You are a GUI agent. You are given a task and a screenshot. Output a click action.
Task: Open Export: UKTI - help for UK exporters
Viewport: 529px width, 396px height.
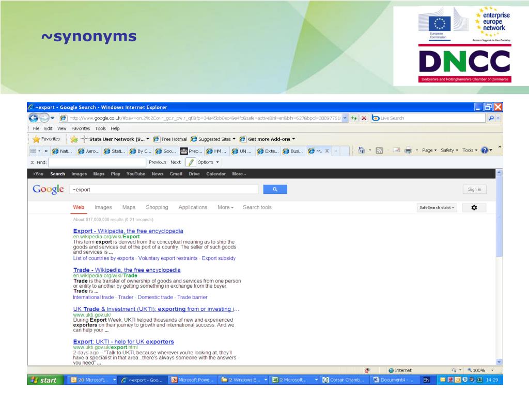pos(123,342)
